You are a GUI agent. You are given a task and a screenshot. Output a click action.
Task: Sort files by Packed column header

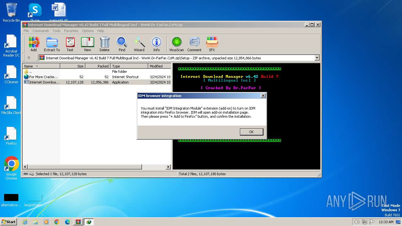98,66
